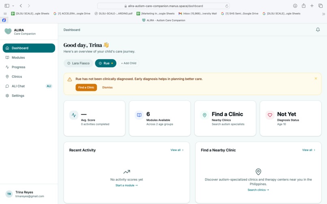Click the trinareyes@gmail.com email text
327x204 pixels.
[30, 196]
